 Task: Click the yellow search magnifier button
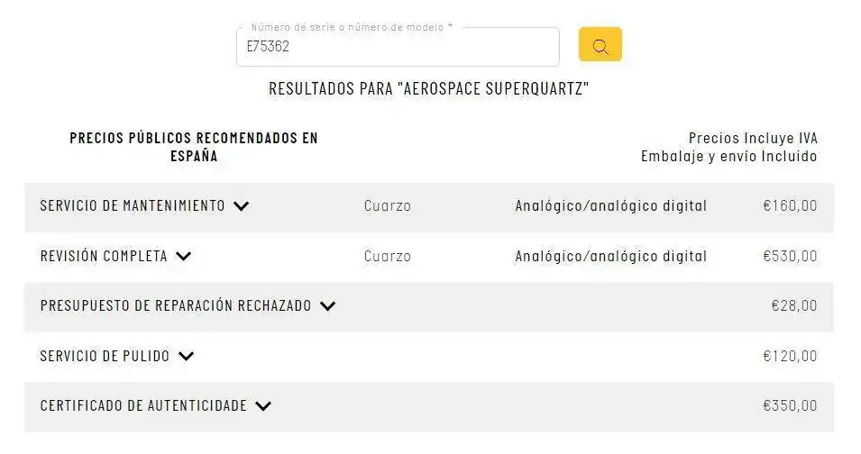(600, 44)
